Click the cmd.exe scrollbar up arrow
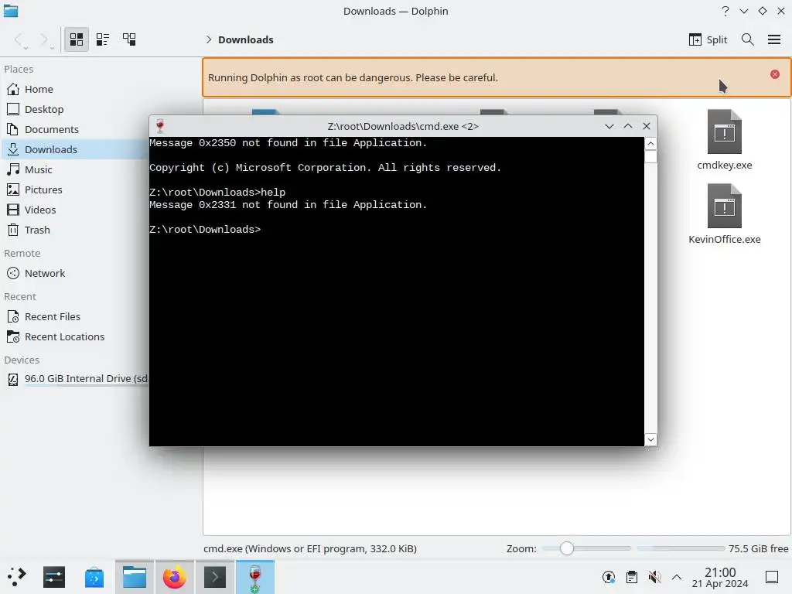This screenshot has height=594, width=792. tap(650, 144)
